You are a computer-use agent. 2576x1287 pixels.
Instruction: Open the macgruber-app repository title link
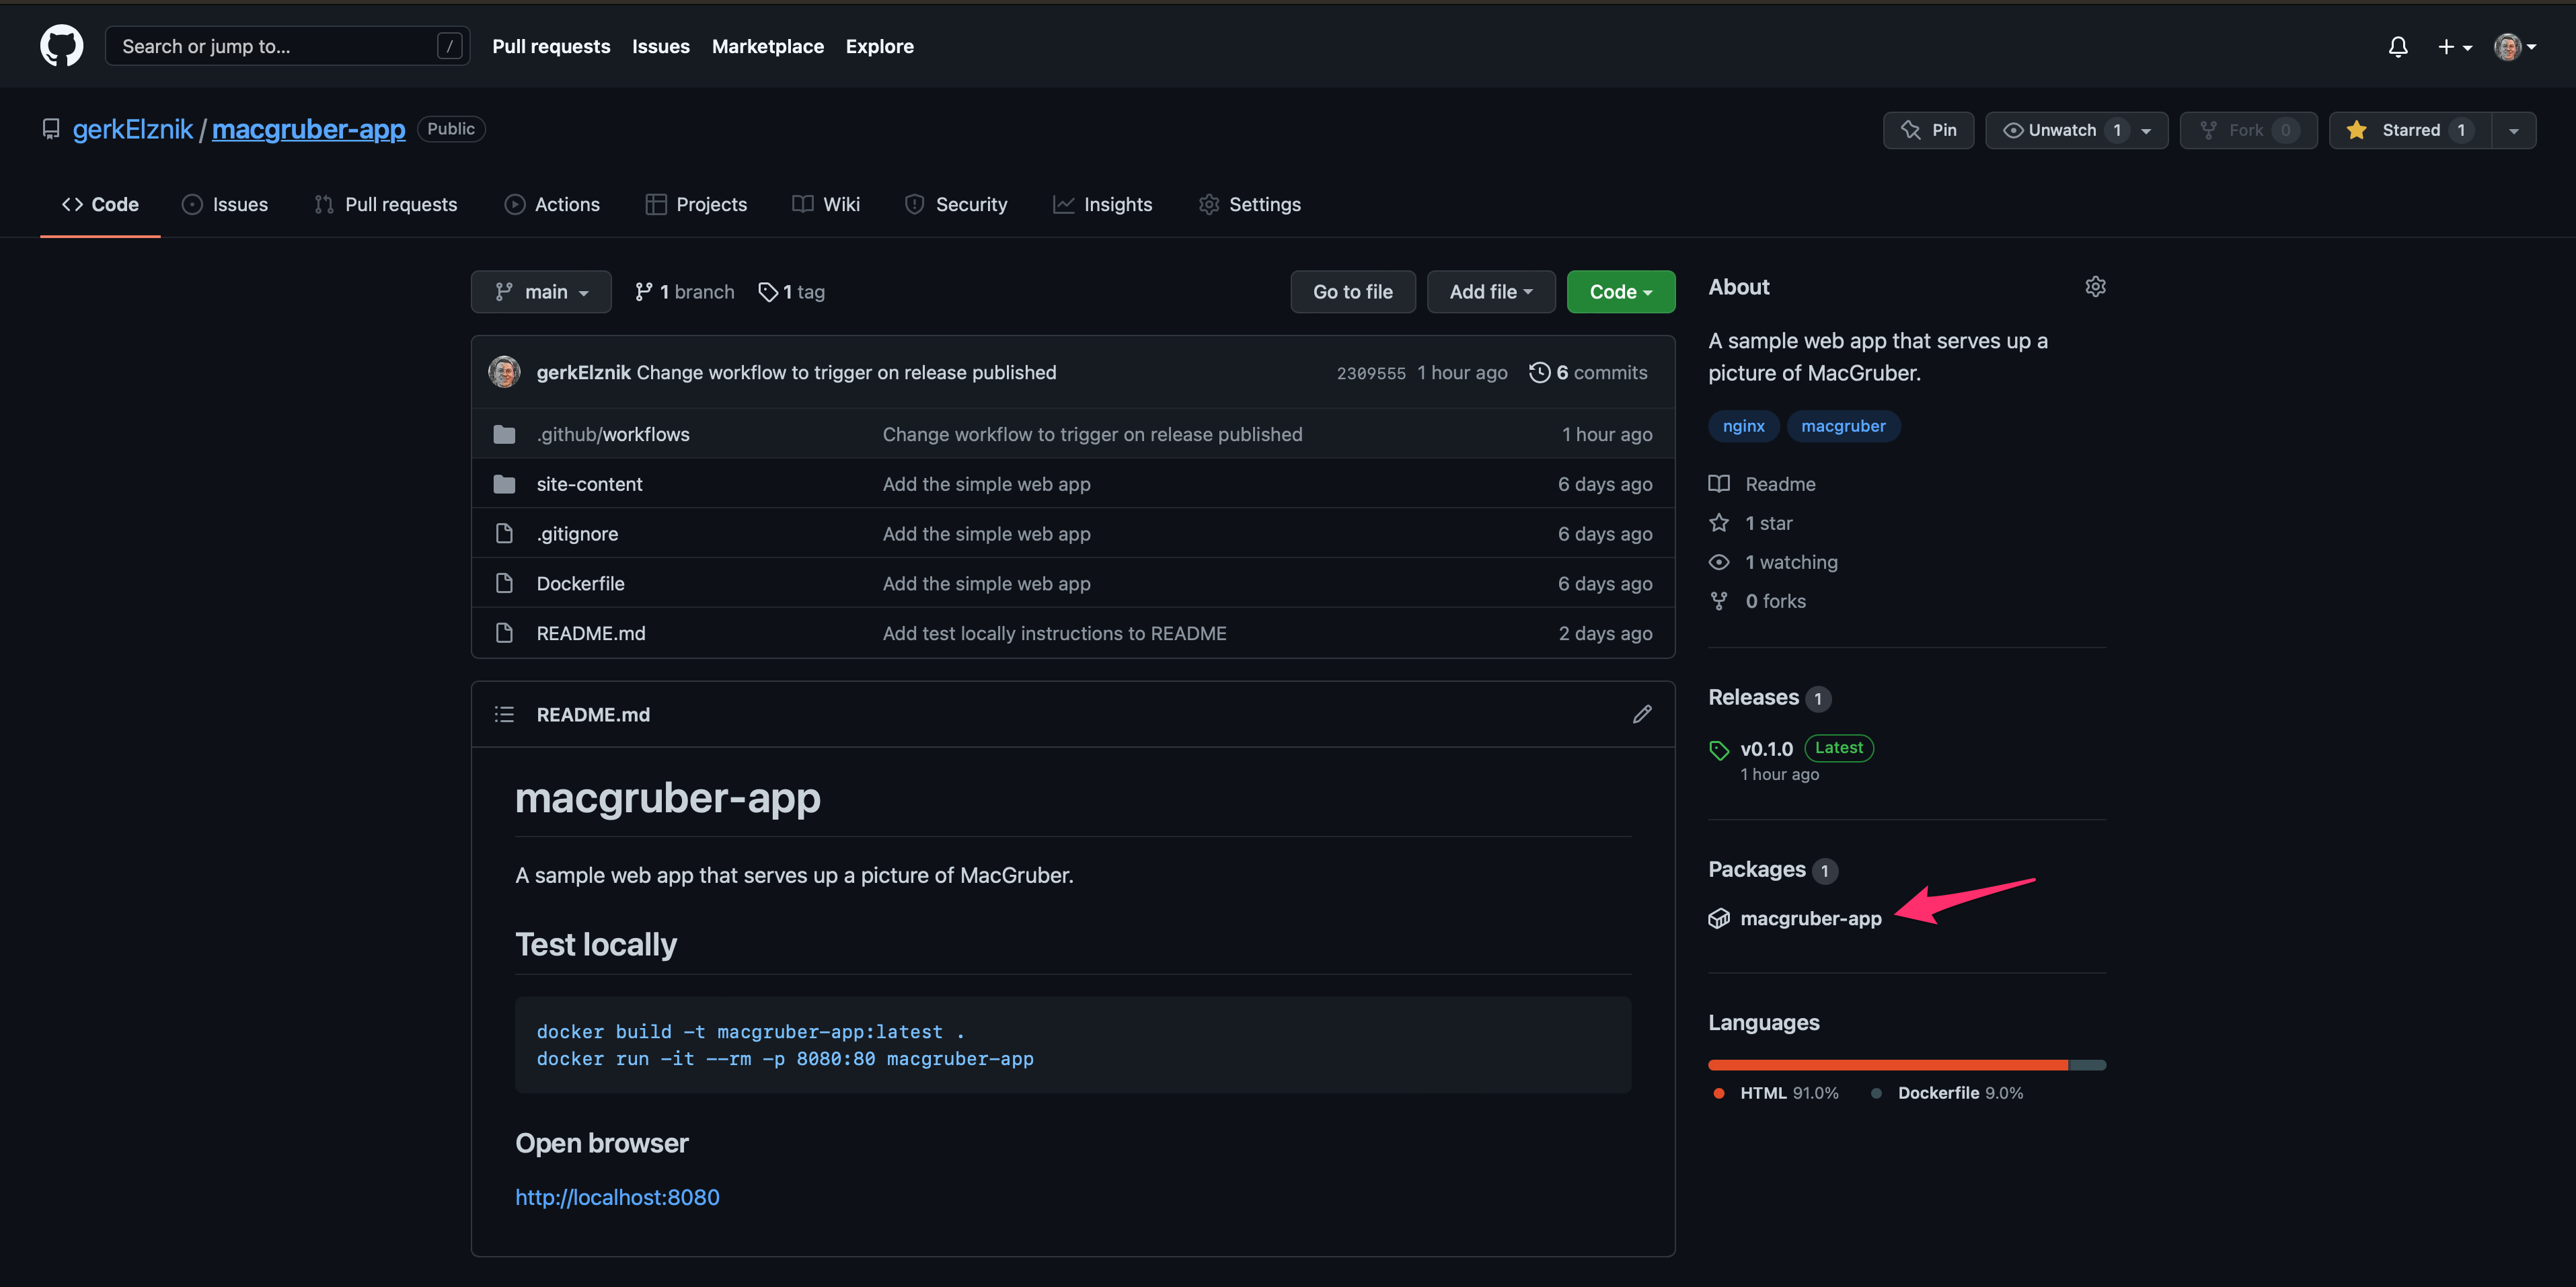click(x=308, y=129)
